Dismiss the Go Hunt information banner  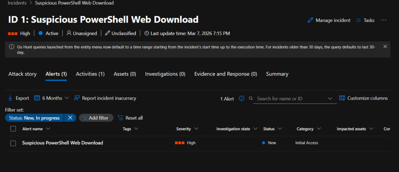385,47
